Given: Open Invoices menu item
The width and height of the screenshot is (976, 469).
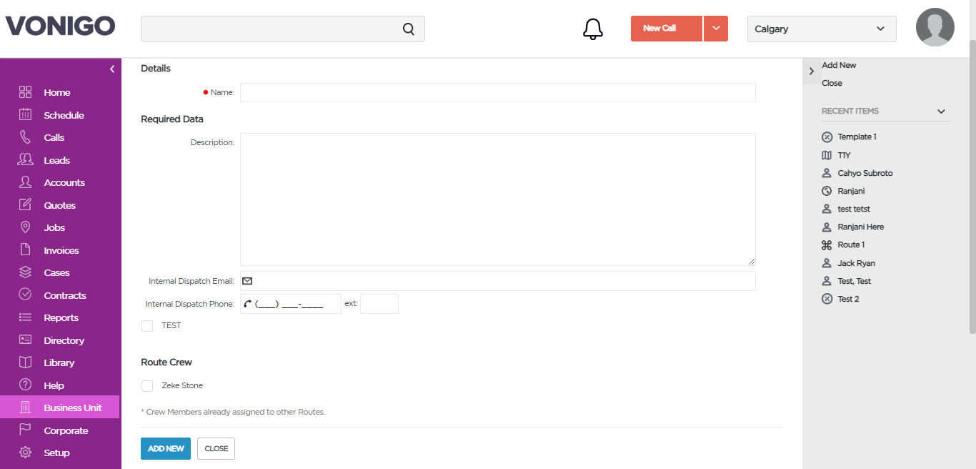Looking at the screenshot, I should [x=60, y=250].
